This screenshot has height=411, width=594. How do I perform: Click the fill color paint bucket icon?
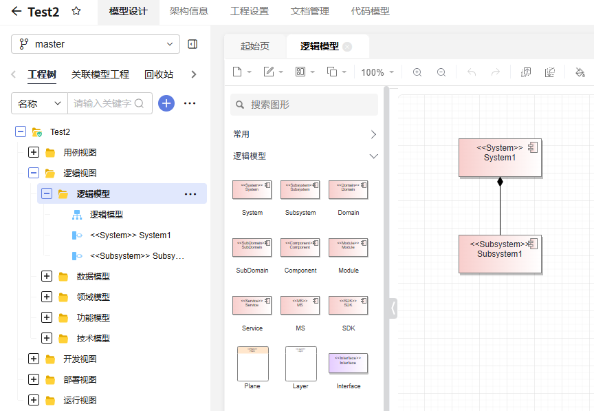click(x=580, y=72)
